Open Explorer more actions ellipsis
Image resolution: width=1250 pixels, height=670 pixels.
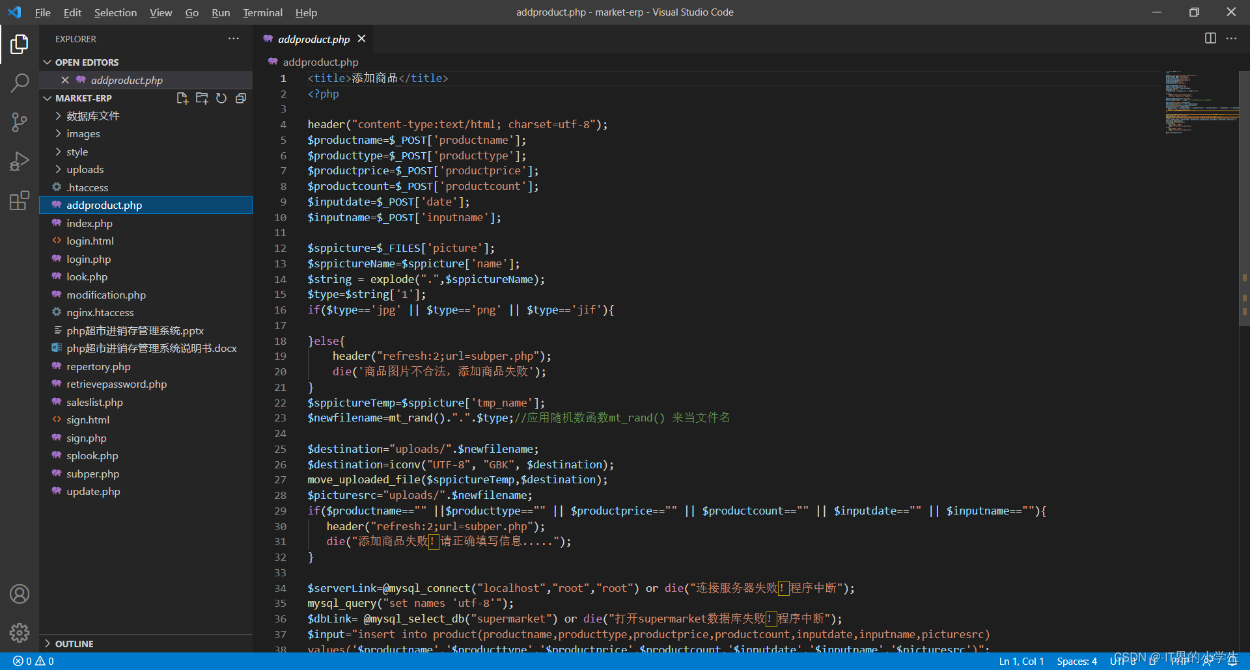click(234, 39)
